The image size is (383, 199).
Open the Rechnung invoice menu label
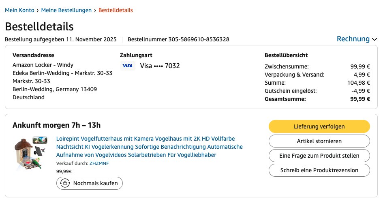[353, 39]
